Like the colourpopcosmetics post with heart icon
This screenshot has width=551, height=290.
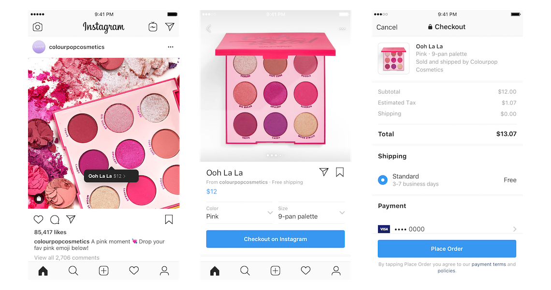pyautogui.click(x=38, y=220)
